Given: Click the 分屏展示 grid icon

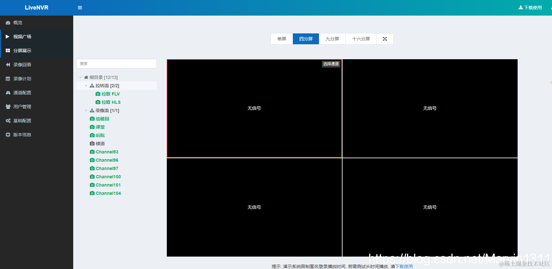Looking at the screenshot, I should [8, 51].
